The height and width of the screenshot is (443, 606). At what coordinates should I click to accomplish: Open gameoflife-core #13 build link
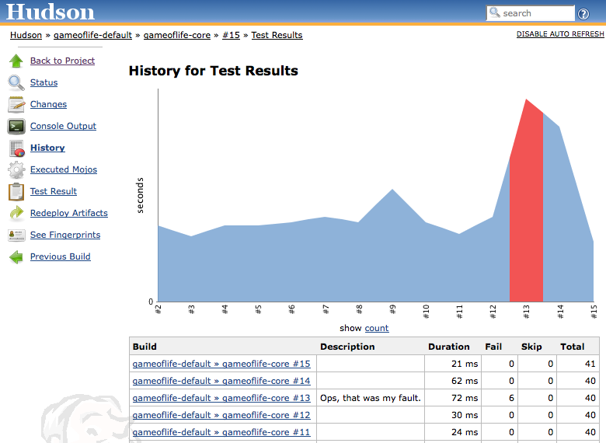tap(221, 398)
